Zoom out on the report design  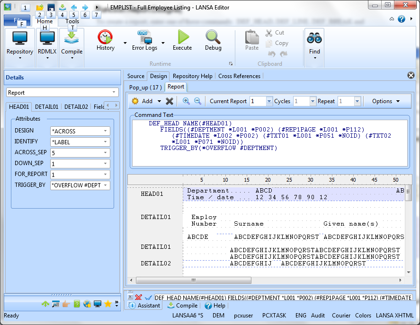pyautogui.click(x=197, y=101)
